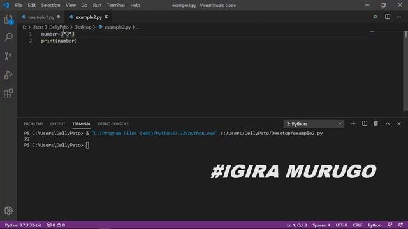408x229 pixels.
Task: Open the Selection menu
Action: (x=50, y=5)
